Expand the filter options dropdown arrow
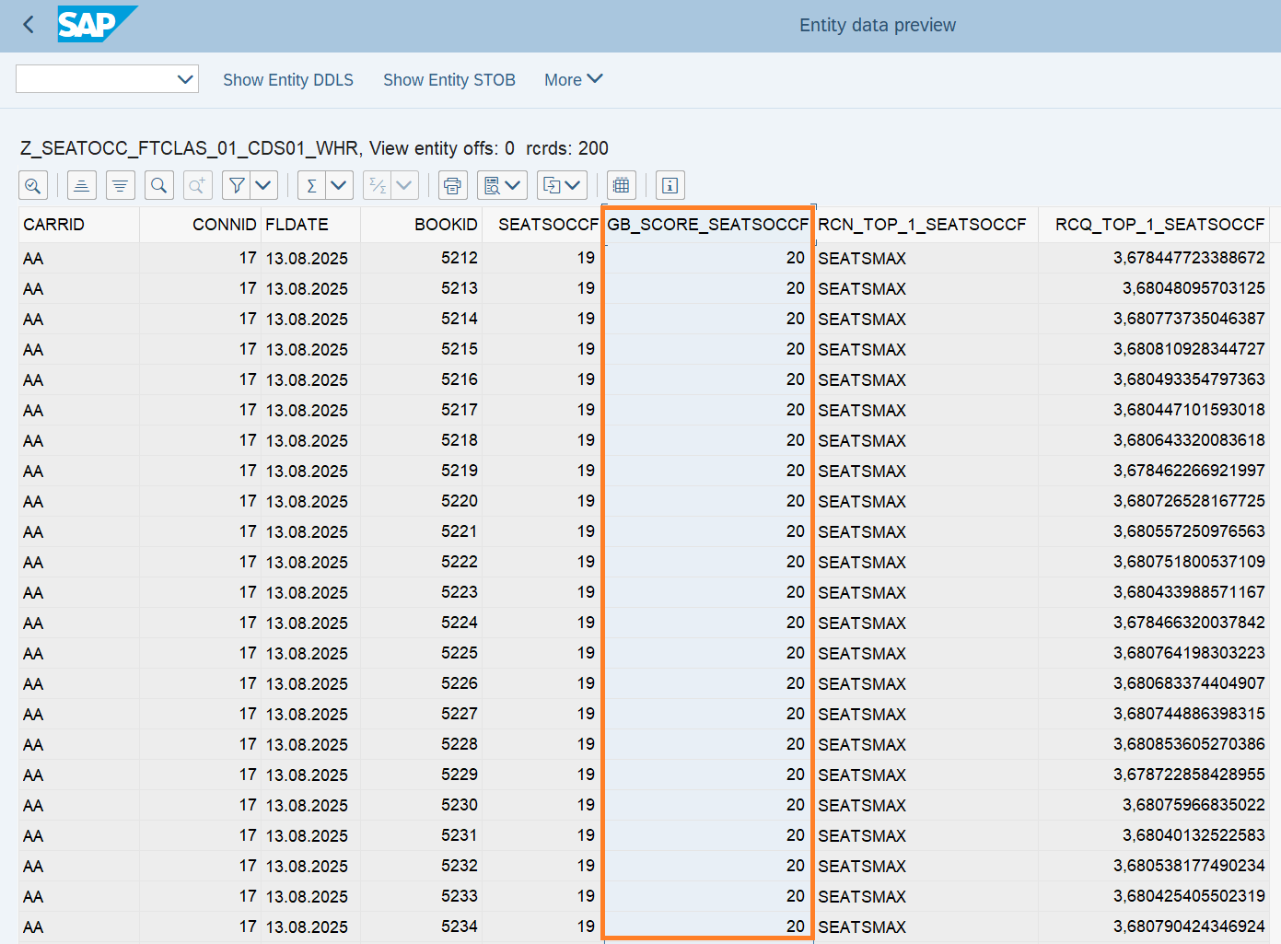1281x944 pixels. coord(263,186)
